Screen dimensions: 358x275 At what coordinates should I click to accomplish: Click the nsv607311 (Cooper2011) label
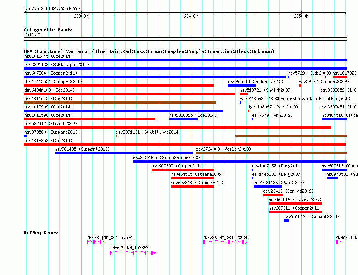tap(295, 208)
